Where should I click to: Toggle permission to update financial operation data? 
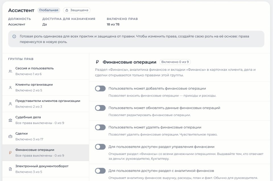[x=100, y=108]
